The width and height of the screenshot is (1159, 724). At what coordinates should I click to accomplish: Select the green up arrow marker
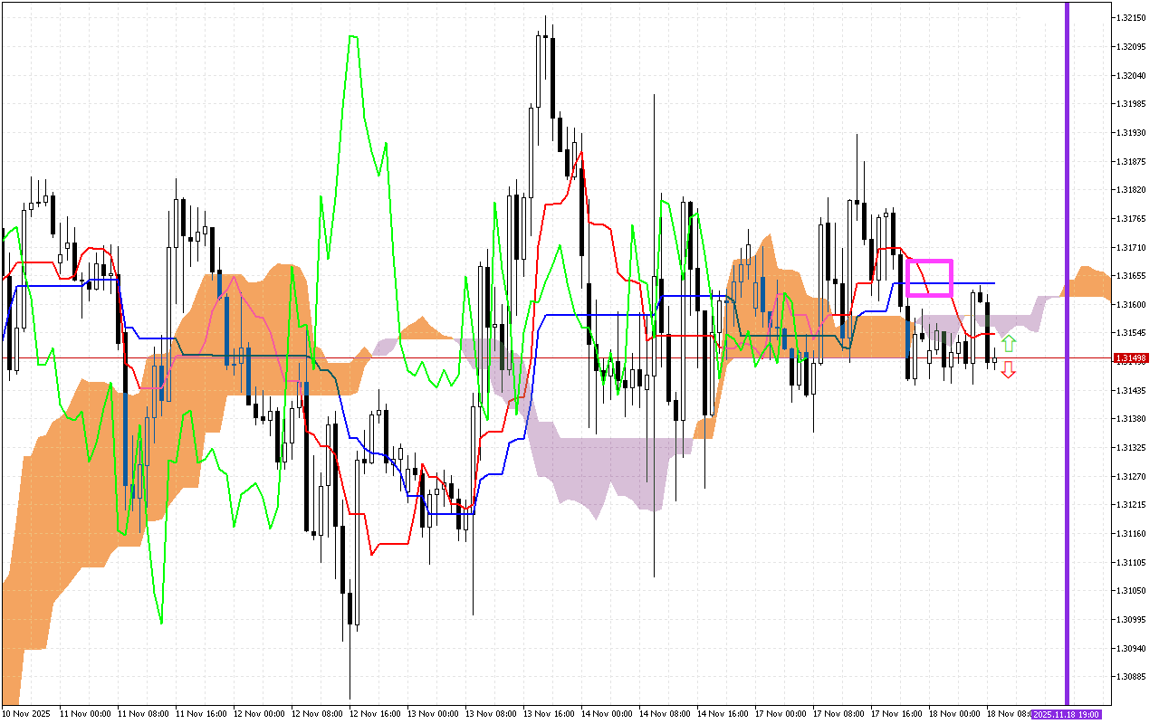coord(1008,344)
